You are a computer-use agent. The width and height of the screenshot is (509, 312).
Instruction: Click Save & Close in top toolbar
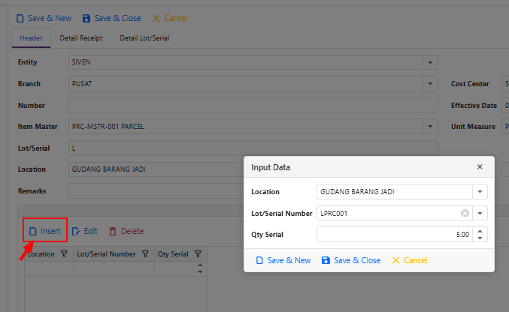tap(112, 18)
